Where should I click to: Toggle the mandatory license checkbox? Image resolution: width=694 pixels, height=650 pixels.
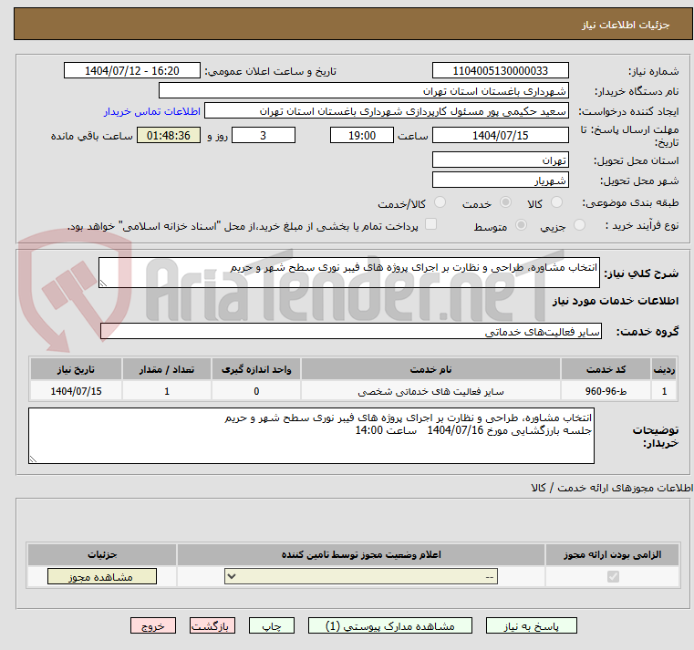(x=613, y=576)
